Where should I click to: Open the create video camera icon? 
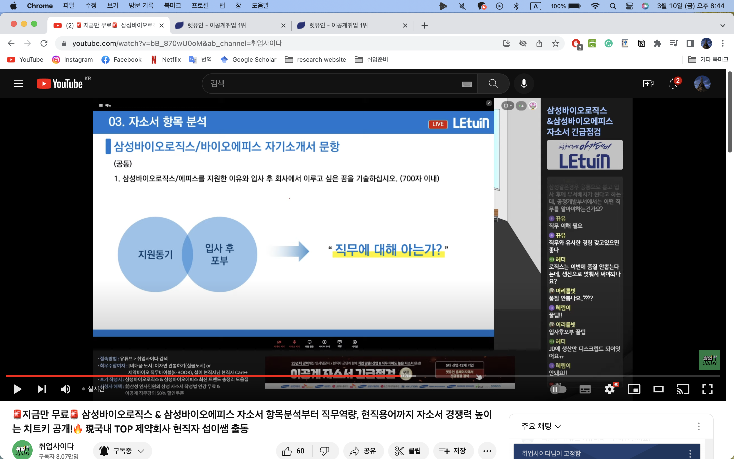tap(648, 83)
